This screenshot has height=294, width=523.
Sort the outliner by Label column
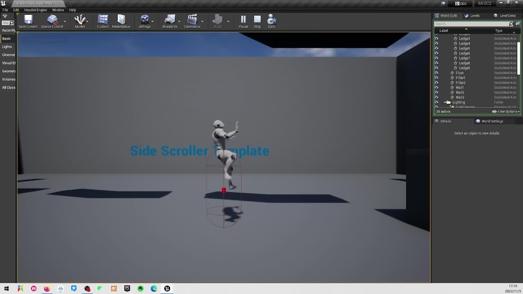444,31
